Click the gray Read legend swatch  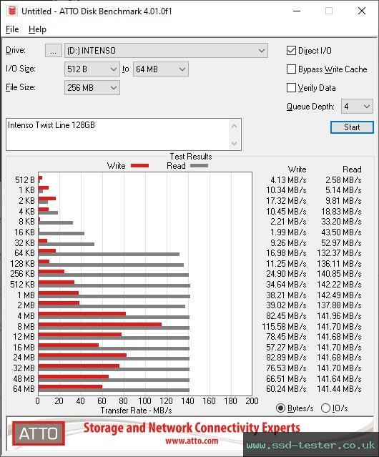pyautogui.click(x=199, y=165)
